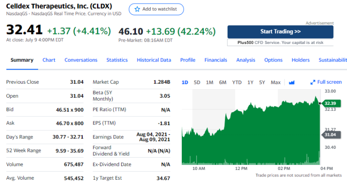Open the Conversations tab
347x194 pixels.
81,60
